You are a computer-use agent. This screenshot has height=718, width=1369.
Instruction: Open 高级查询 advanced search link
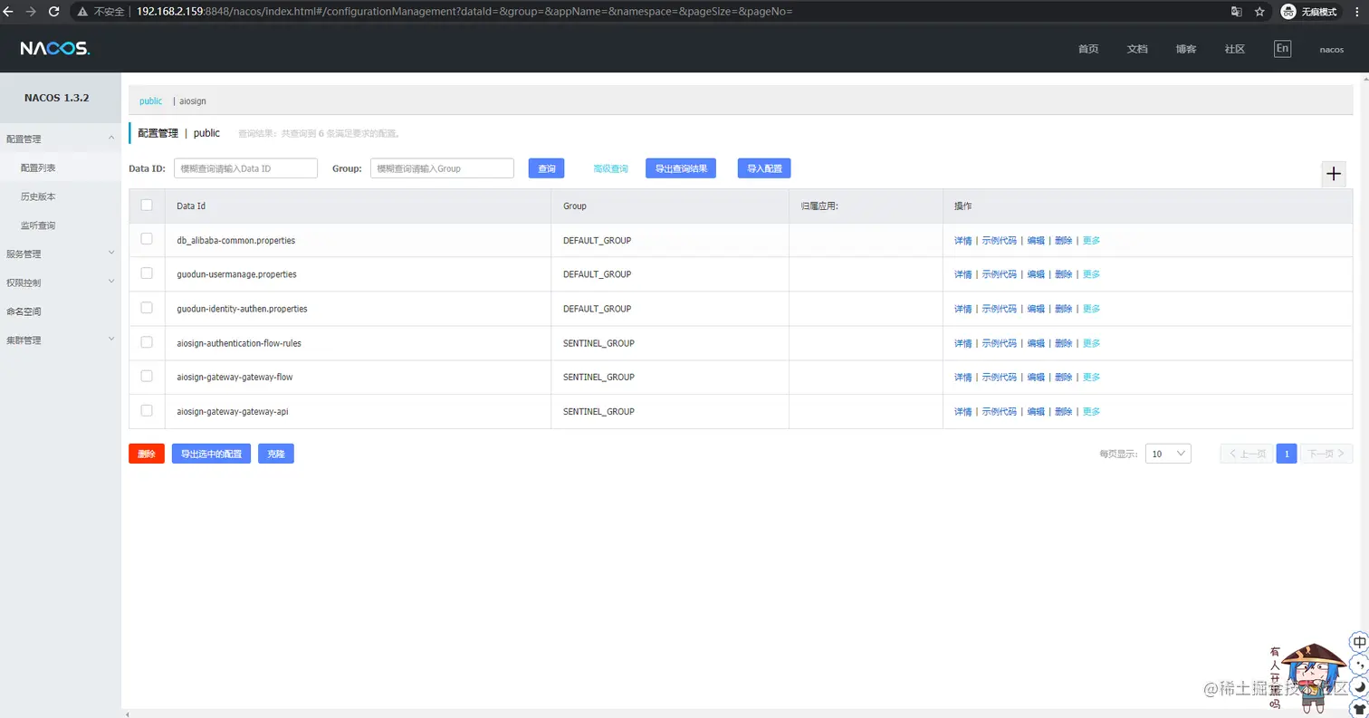click(x=610, y=169)
